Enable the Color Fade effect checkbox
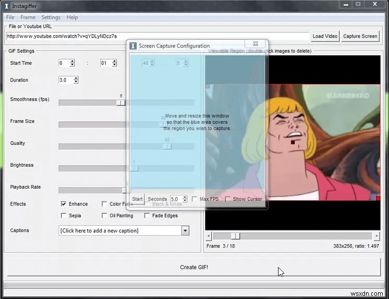Screen dimensions: 389x299 (x=104, y=204)
